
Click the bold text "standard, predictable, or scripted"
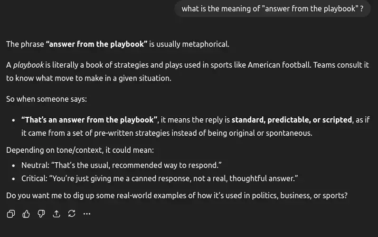[x=292, y=120]
